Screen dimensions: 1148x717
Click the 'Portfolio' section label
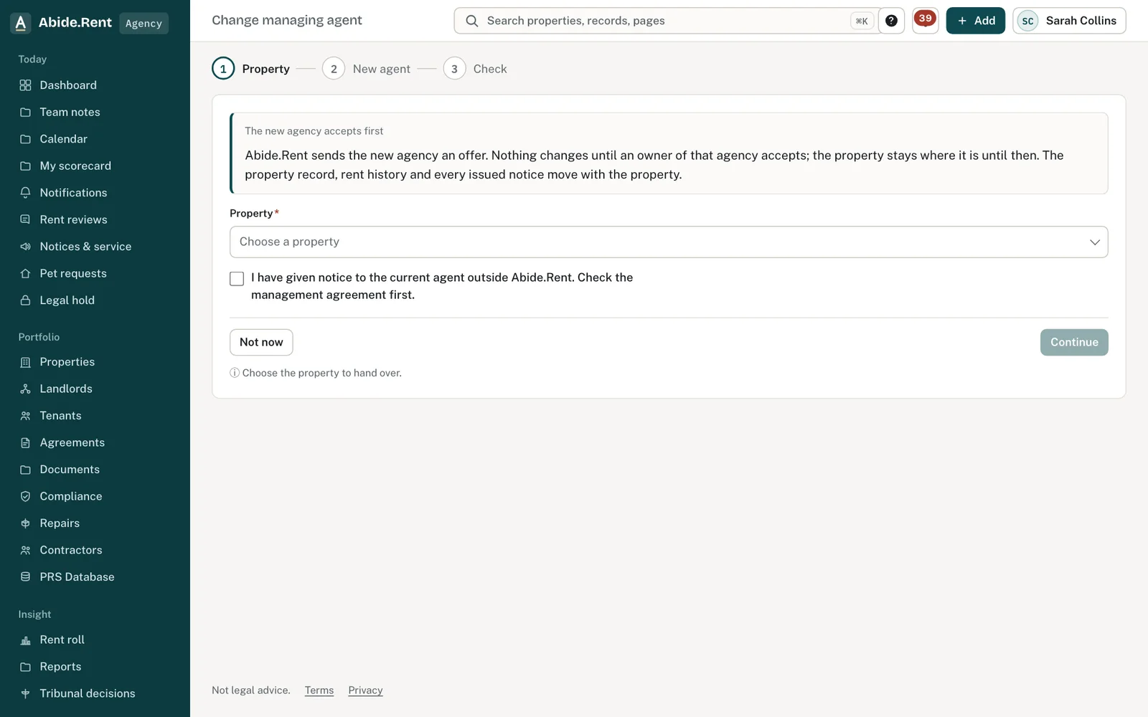39,337
